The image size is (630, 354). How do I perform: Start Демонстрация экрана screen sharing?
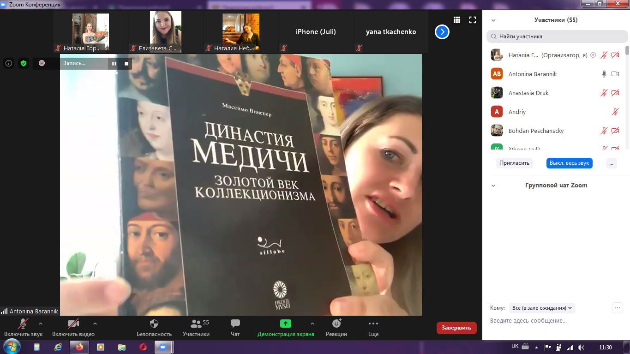click(286, 327)
